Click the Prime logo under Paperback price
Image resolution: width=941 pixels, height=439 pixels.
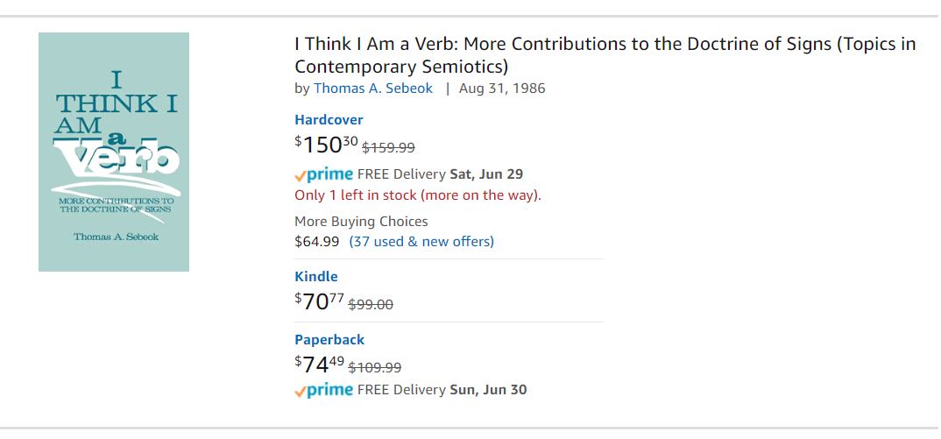click(324, 390)
